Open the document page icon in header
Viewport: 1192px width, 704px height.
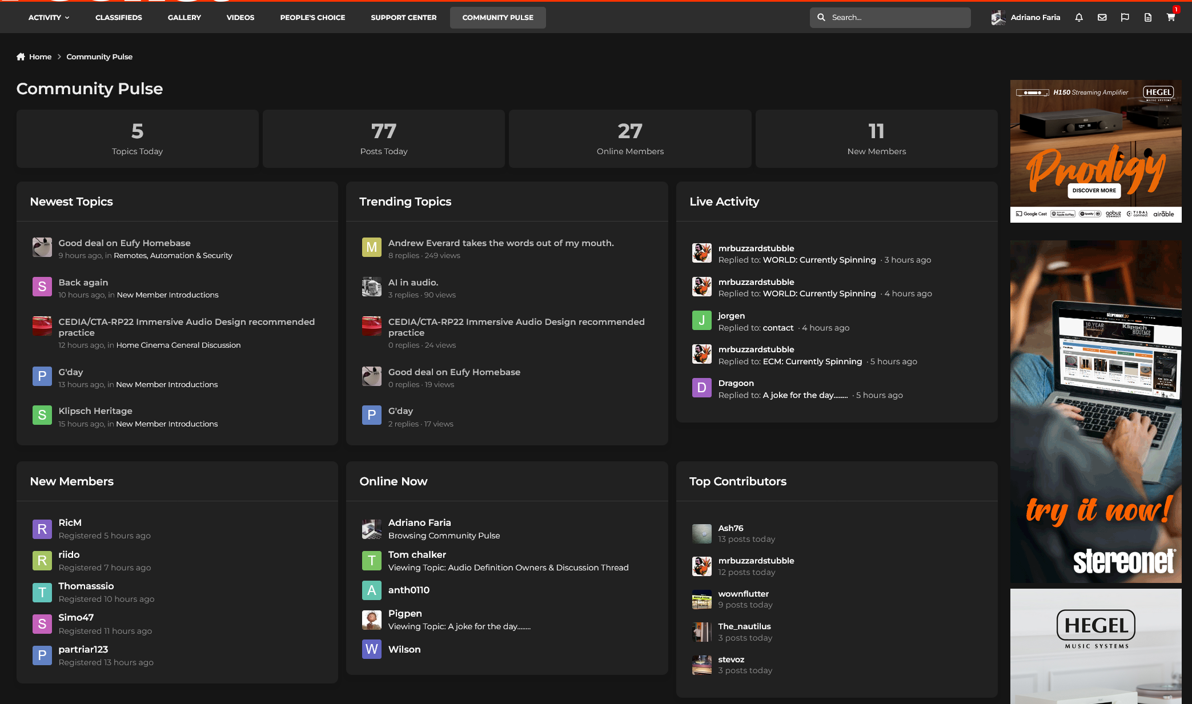(1148, 18)
